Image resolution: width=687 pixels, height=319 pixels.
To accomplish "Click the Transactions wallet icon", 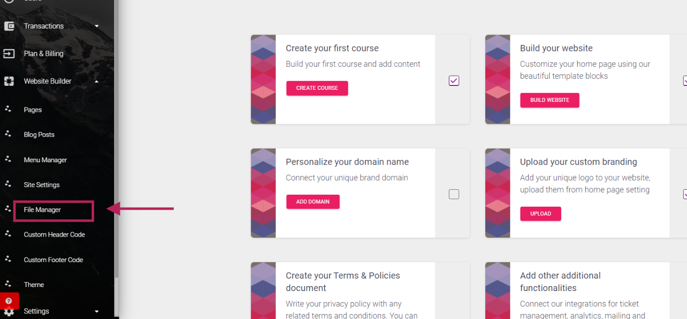I will click(9, 26).
